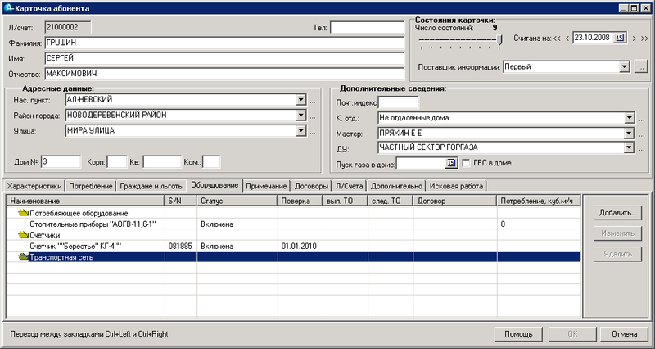Open calendar for Пуск газа в доме
655x349 pixels.
point(449,163)
